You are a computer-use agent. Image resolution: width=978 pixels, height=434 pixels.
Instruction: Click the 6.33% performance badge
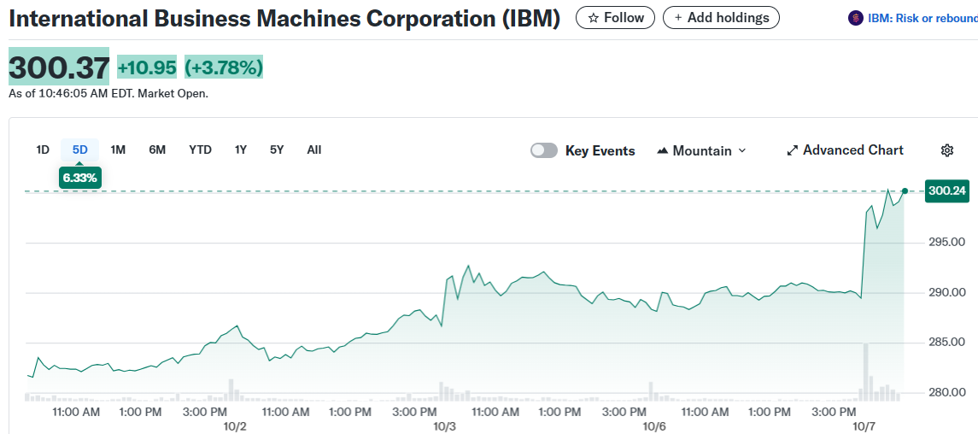(x=80, y=178)
